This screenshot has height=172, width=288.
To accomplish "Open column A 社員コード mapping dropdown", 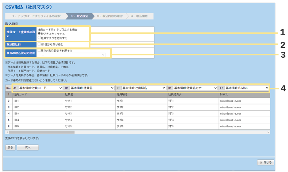I will pos(40,88).
